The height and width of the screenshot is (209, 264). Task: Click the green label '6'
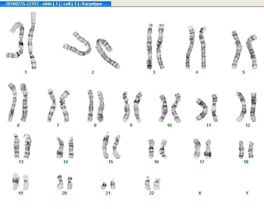click(18, 125)
